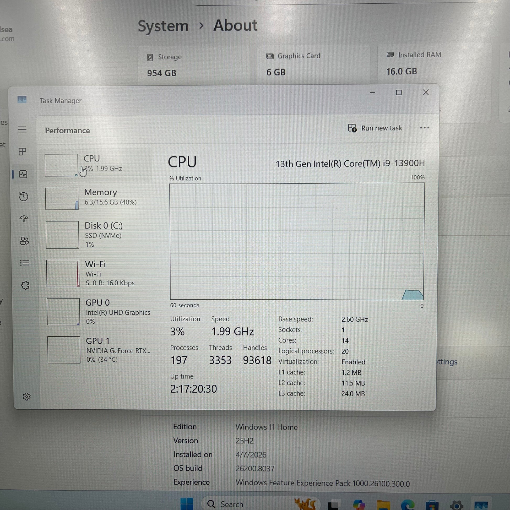Open the Details list page icon
510x510 pixels.
(x=25, y=263)
